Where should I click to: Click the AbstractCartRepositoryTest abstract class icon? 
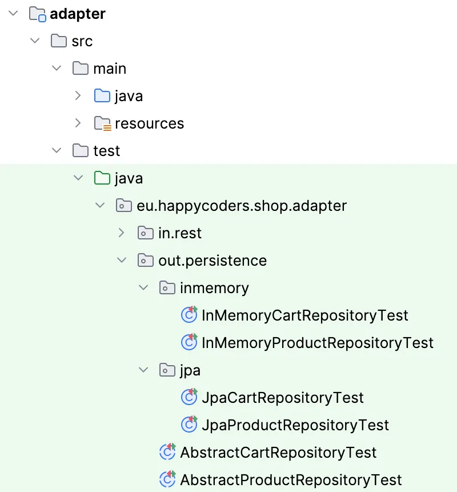167,451
